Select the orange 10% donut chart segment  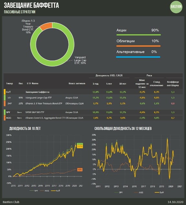click(47, 26)
